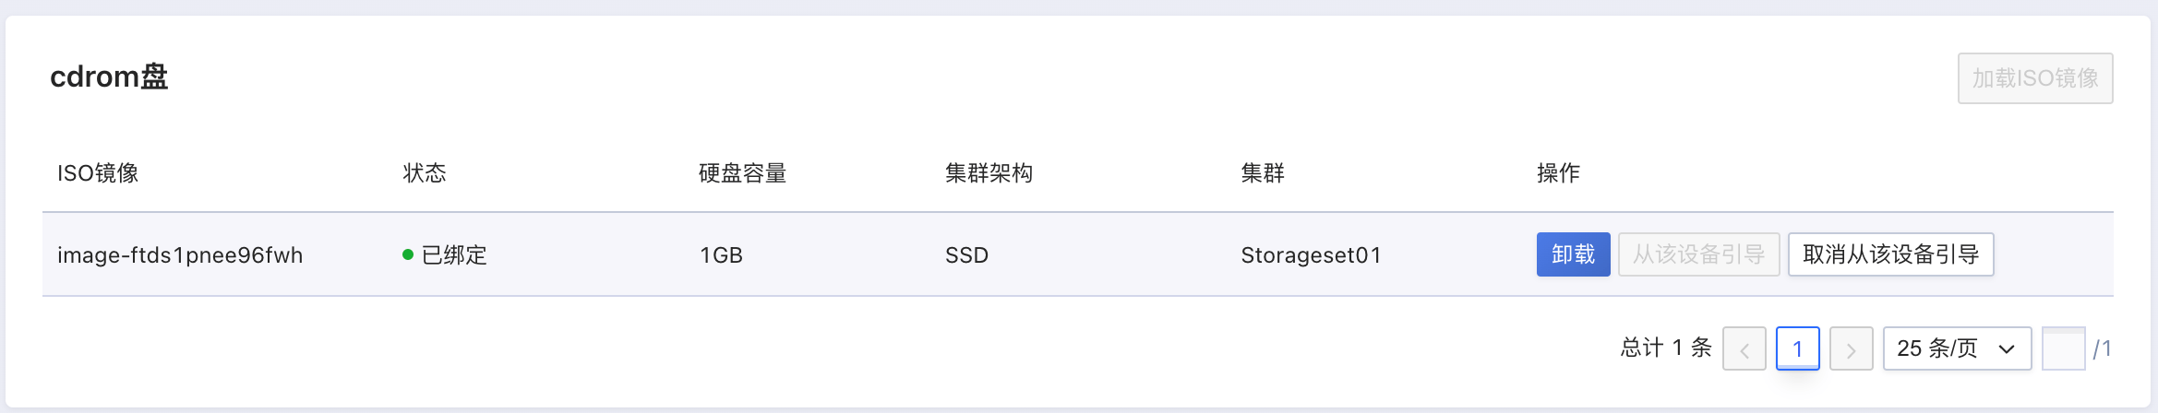The width and height of the screenshot is (2158, 413).
Task: Click the previous page arrow
Action: [x=1744, y=348]
